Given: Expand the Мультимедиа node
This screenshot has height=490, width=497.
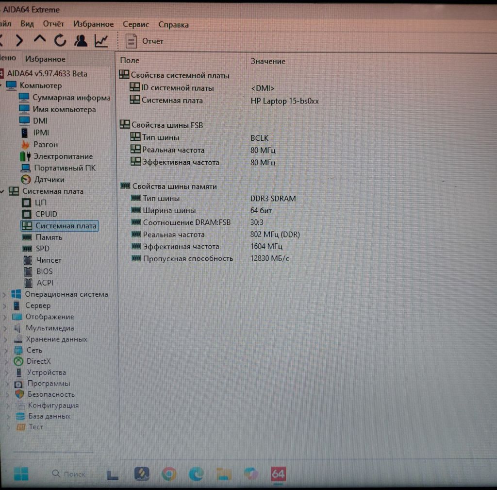Looking at the screenshot, I should click(5, 329).
